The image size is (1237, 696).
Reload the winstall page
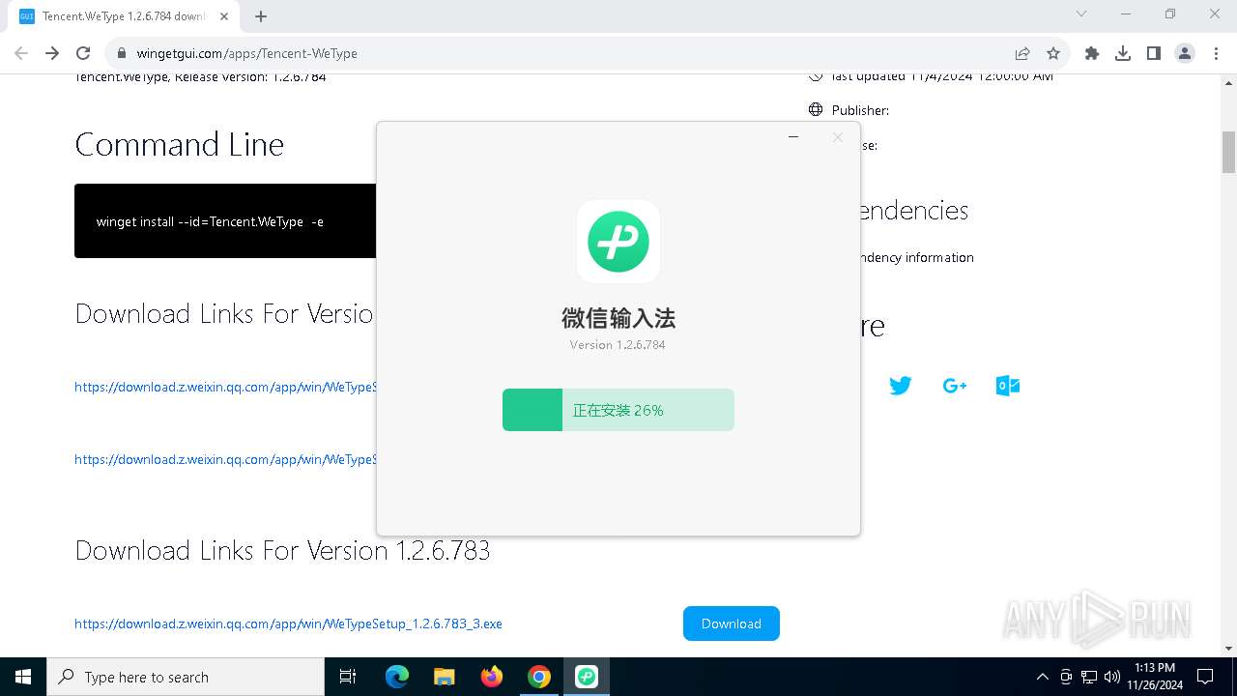pyautogui.click(x=83, y=53)
